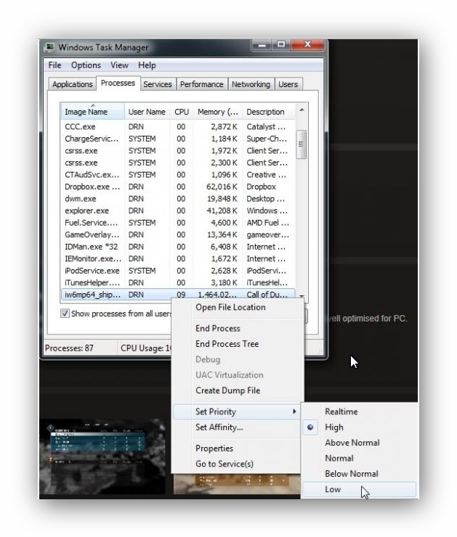457x537 pixels.
Task: Sort by User Name column header
Action: pos(147,112)
